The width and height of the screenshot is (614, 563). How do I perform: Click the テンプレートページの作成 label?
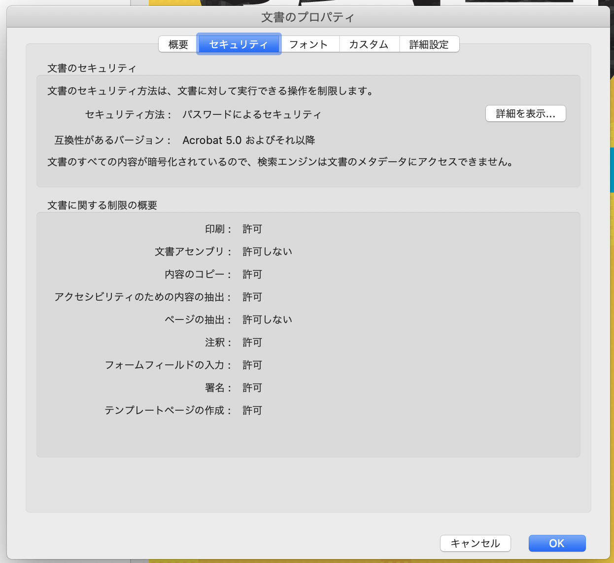coord(168,410)
